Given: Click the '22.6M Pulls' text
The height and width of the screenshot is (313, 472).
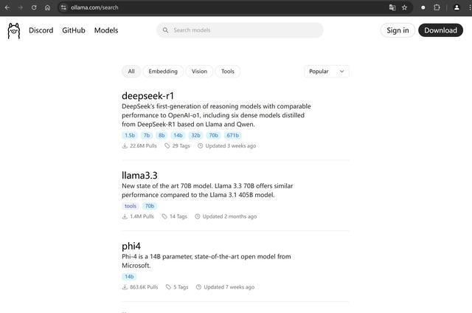Looking at the screenshot, I should point(143,146).
